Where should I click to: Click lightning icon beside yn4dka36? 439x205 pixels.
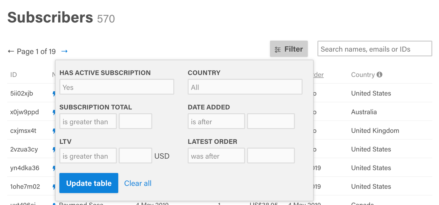point(54,168)
